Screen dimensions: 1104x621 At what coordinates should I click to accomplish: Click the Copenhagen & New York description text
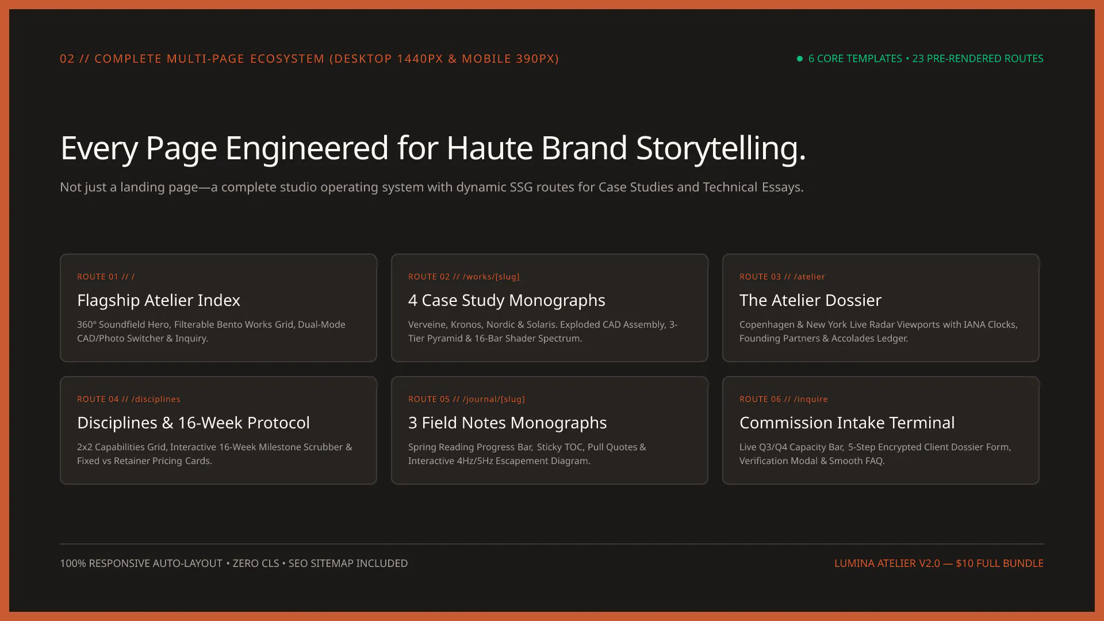tap(879, 331)
